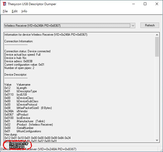163x152 pixels.
Task: Click the 'Device adress: 0x003B' line
Action: pos(18,61)
